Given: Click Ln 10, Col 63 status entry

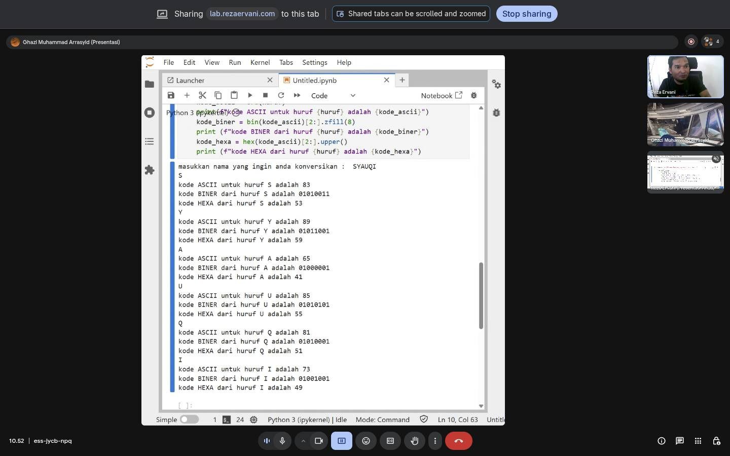Looking at the screenshot, I should (x=458, y=420).
